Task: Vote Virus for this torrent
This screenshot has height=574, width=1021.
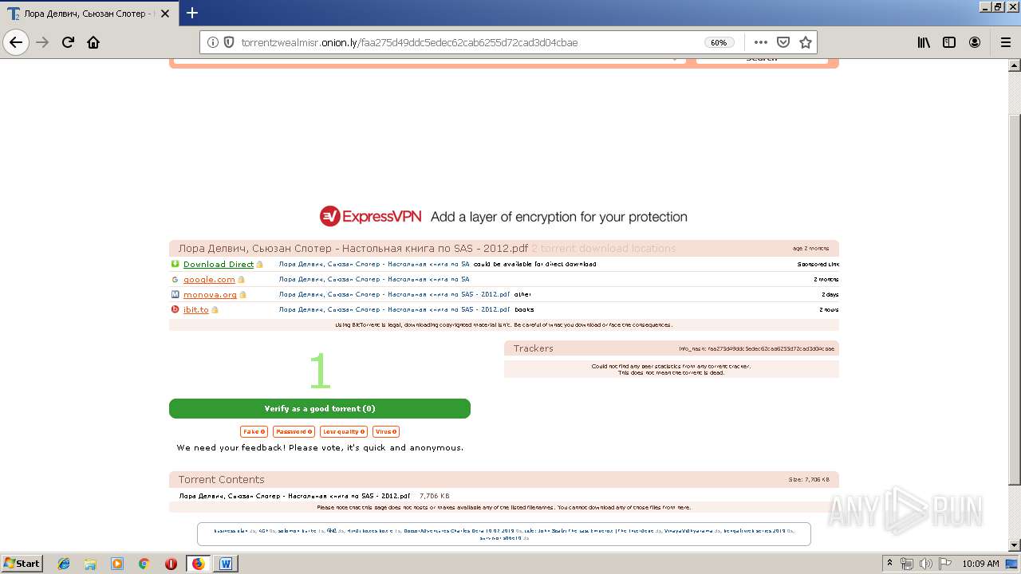Action: pyautogui.click(x=385, y=431)
